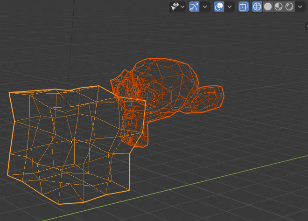Viewport: 308px width, 221px height.
Task: Toggle X-ray mode
Action: (x=244, y=7)
